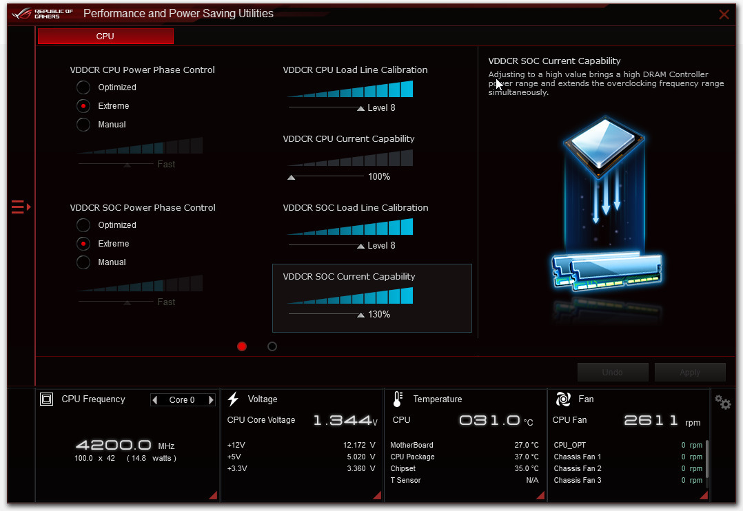The height and width of the screenshot is (511, 743).
Task: Select Manual for VDDCR SOC Power Phase
Action: pyautogui.click(x=83, y=262)
